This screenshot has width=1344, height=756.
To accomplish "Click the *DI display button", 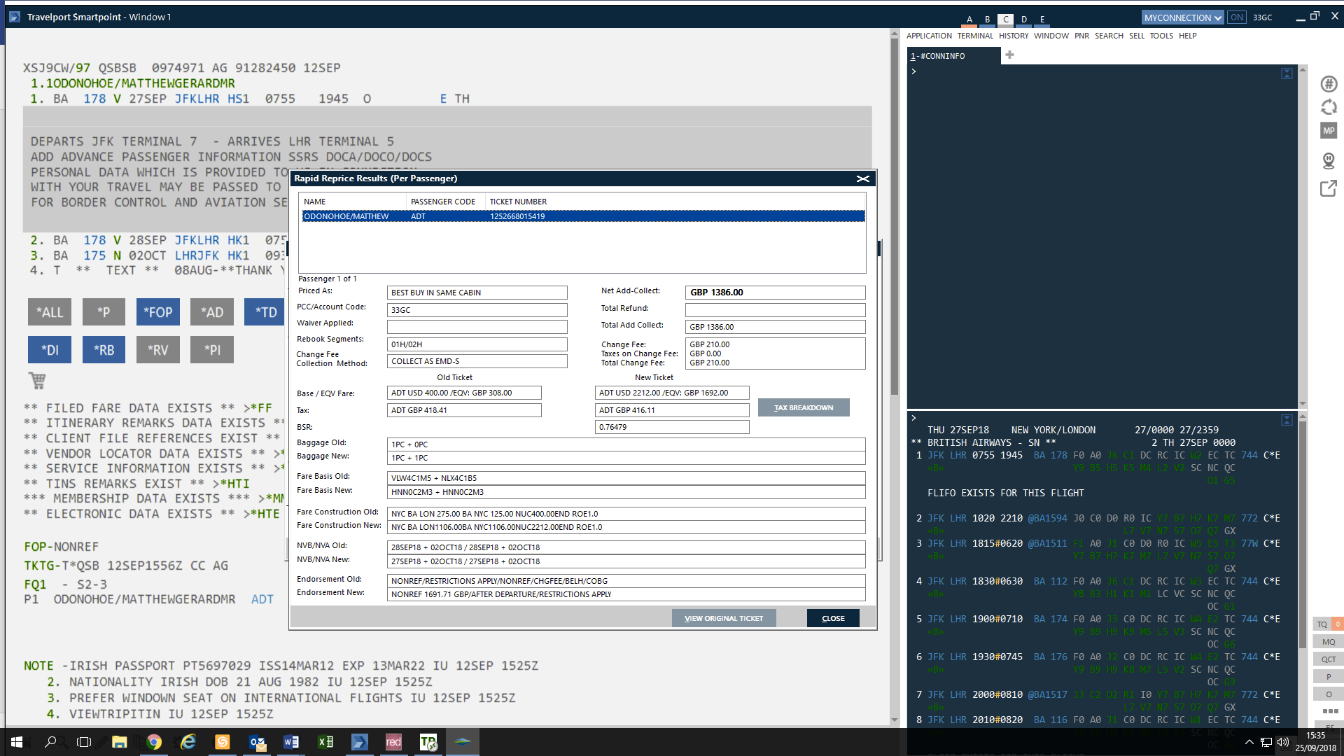I will pos(50,350).
